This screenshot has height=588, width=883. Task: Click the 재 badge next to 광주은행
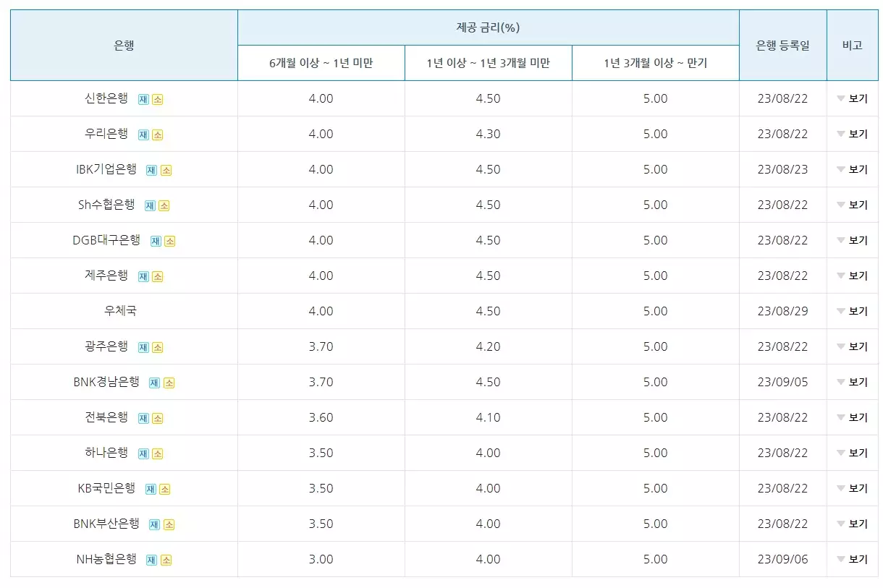tap(143, 347)
